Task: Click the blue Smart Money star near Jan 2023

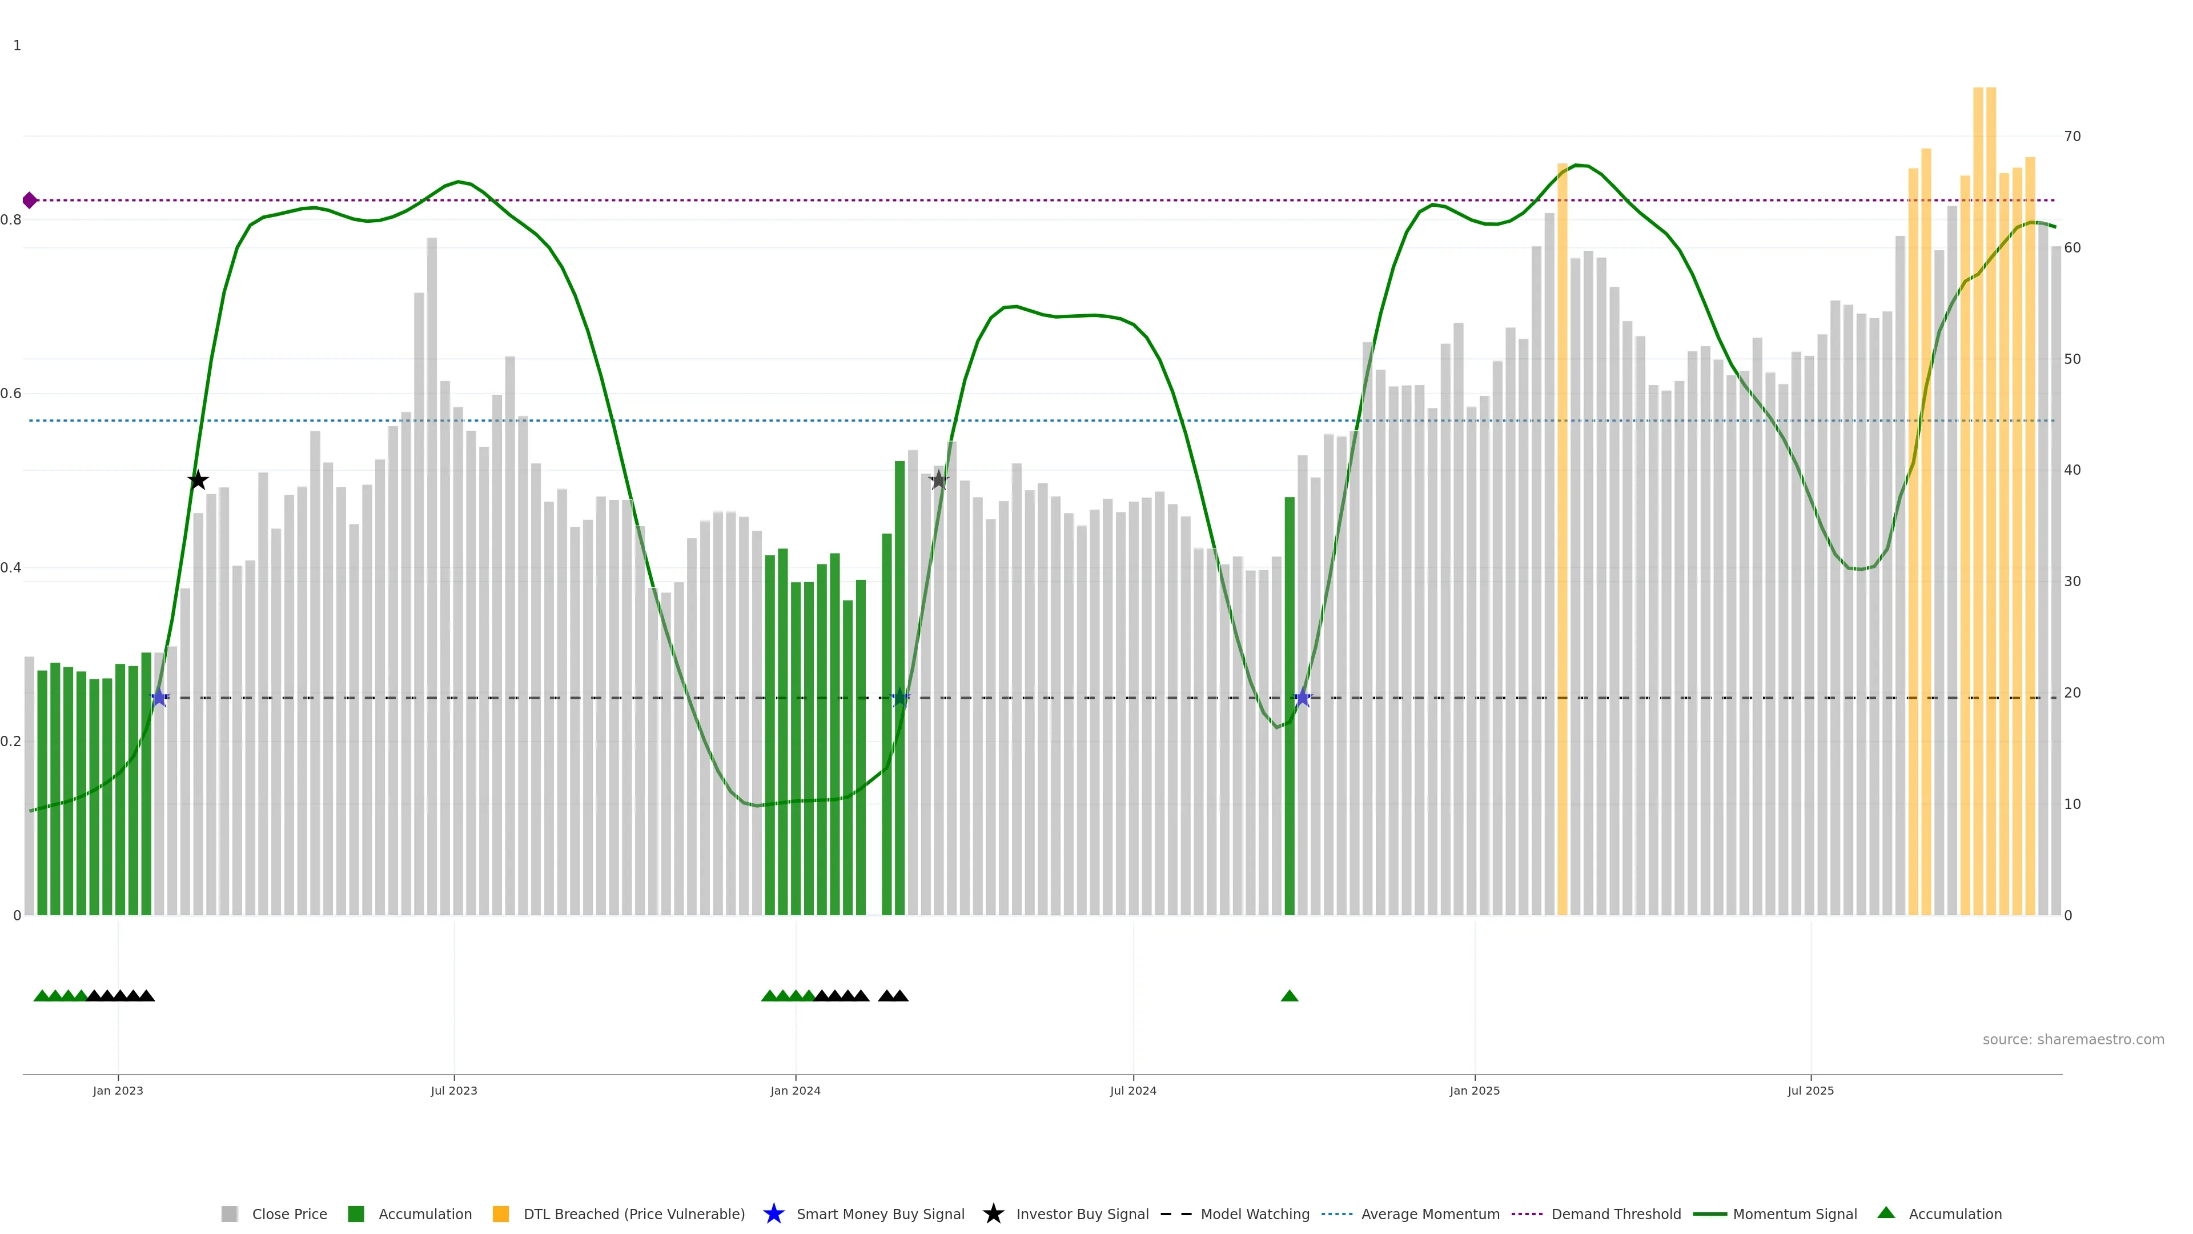Action: pos(159,698)
